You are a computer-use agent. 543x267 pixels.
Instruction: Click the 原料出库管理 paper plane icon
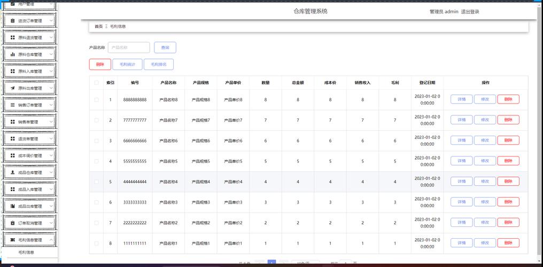[12, 88]
